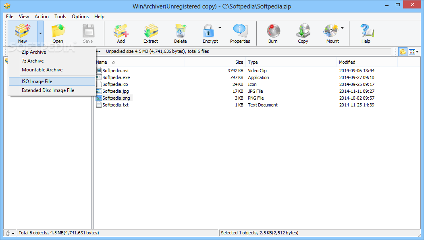The height and width of the screenshot is (240, 424).
Task: Click the Copy disc icon
Action: tap(303, 31)
